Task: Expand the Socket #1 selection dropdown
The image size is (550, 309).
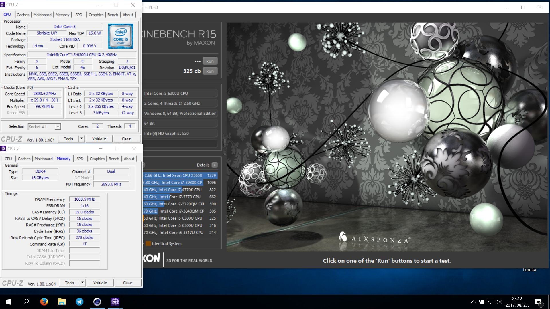Action: coord(58,127)
